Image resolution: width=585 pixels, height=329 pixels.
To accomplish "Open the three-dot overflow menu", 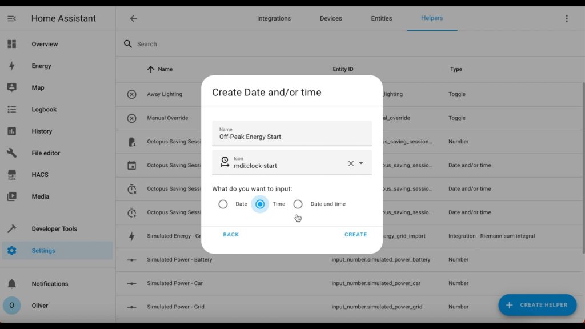I will coord(566,18).
